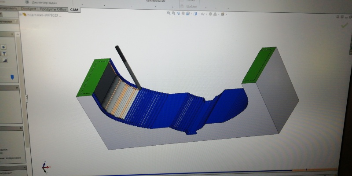Click the panel splitter grip handle
This screenshot has width=352, height=176.
tap(26, 98)
